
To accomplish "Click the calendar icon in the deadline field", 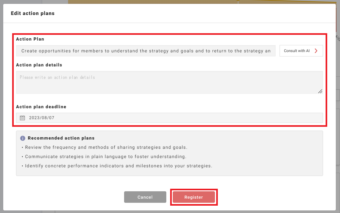I will click(x=22, y=118).
